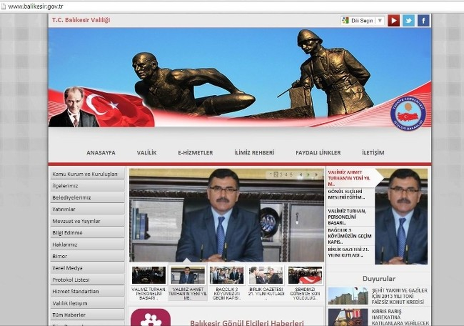Open Bilgi Edinme in the sidebar
464x326 pixels.
[87, 233]
